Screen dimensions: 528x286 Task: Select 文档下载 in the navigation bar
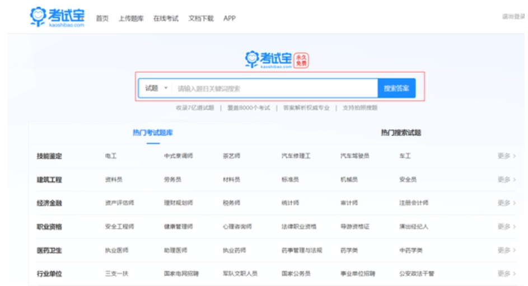201,18
